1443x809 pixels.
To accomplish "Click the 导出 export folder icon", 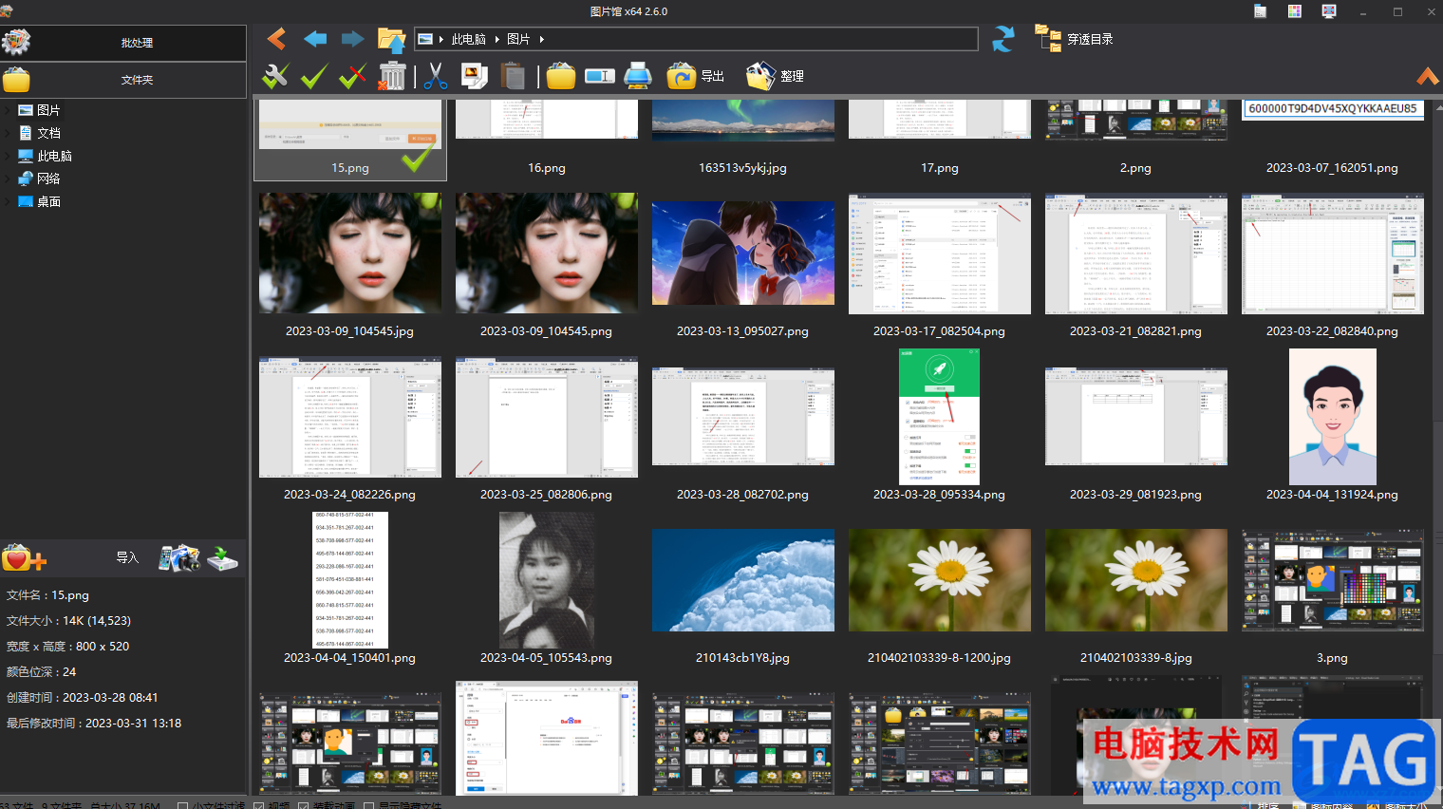I will pos(681,76).
